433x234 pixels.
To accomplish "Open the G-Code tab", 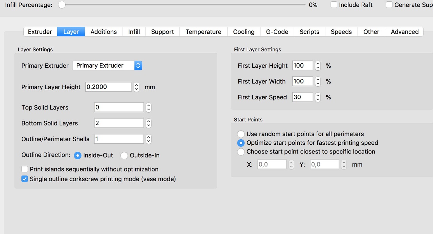I will [277, 32].
